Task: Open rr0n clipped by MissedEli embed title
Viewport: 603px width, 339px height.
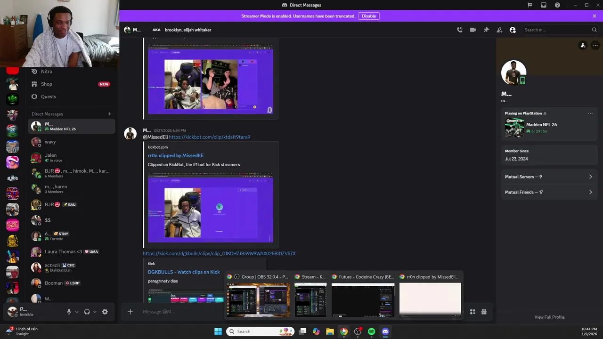Action: pos(176,155)
